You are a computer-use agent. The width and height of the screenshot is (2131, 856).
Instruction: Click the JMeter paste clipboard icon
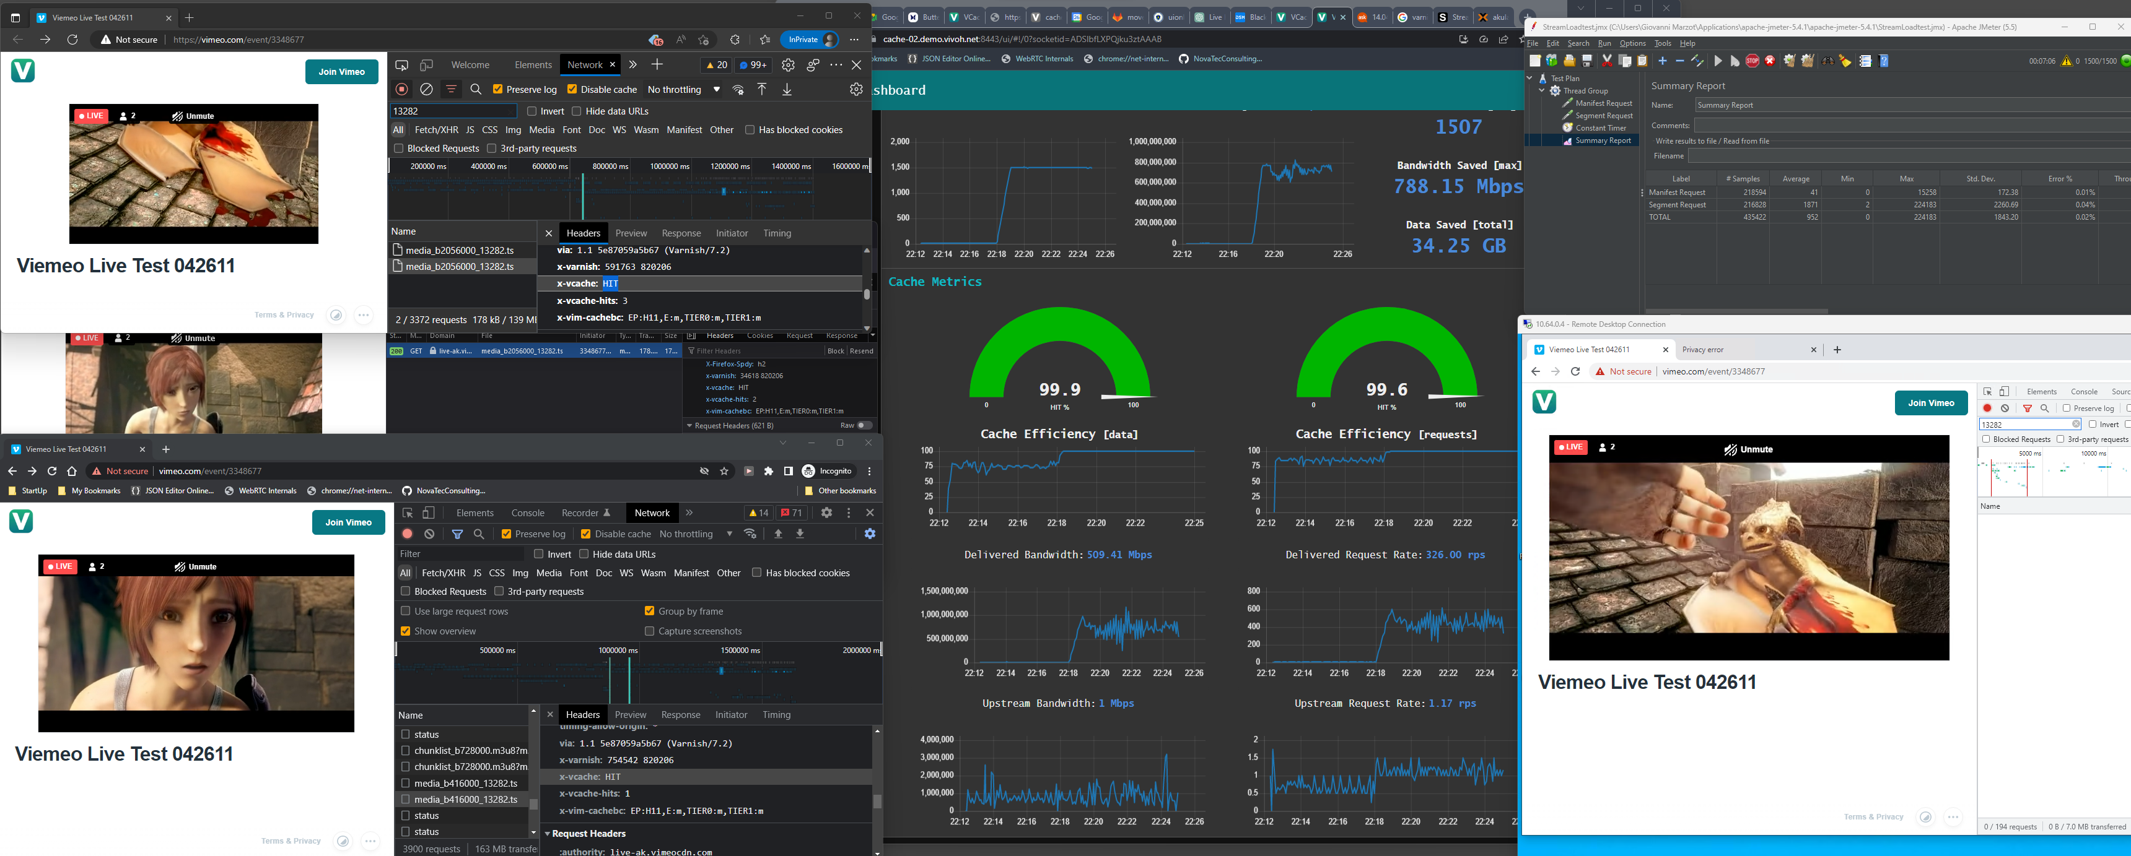click(1642, 61)
